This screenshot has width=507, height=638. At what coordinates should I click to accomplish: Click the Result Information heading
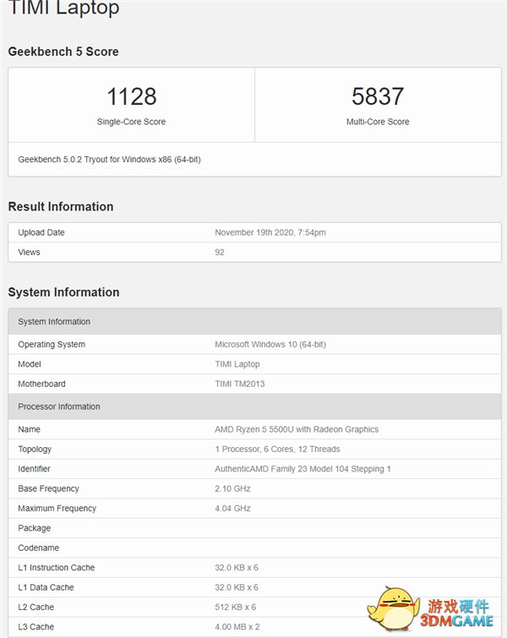(x=61, y=207)
